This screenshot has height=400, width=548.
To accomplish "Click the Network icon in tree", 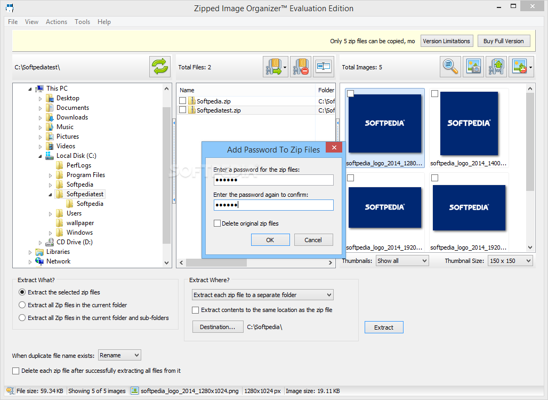I will tap(39, 261).
